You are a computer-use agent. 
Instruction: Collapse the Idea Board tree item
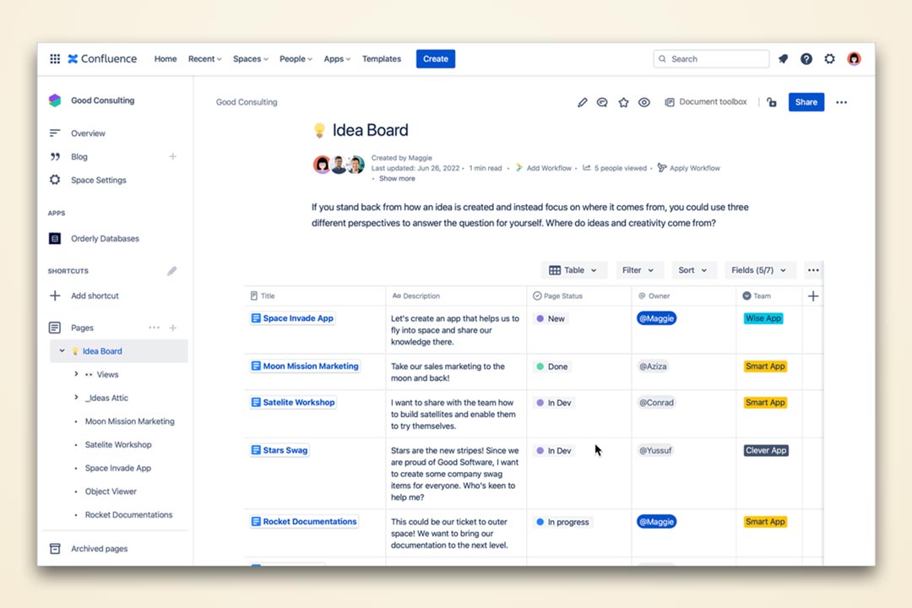(62, 351)
